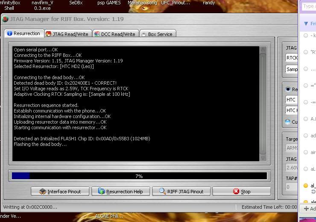This screenshot has height=222, width=316.
Task: Open navifirm_V 0.3.exe desktop shortcut
Action: click(42, 6)
